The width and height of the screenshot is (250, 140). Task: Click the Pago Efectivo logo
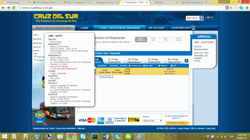[x=134, y=120]
